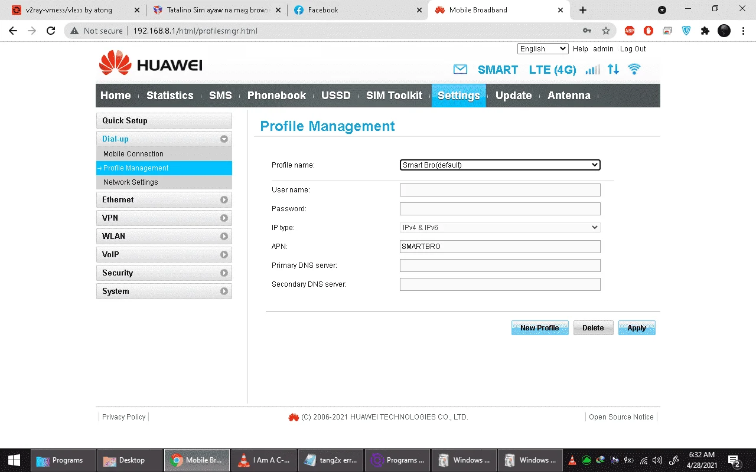Bookmark this page with the star icon
This screenshot has height=472, width=756.
606,31
